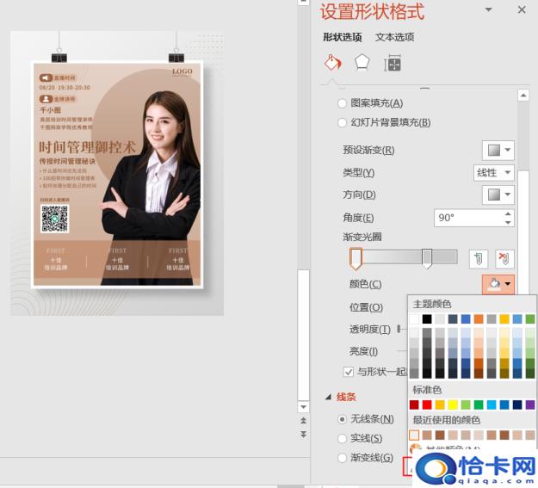Switch to the 形状选项 tab

[343, 37]
